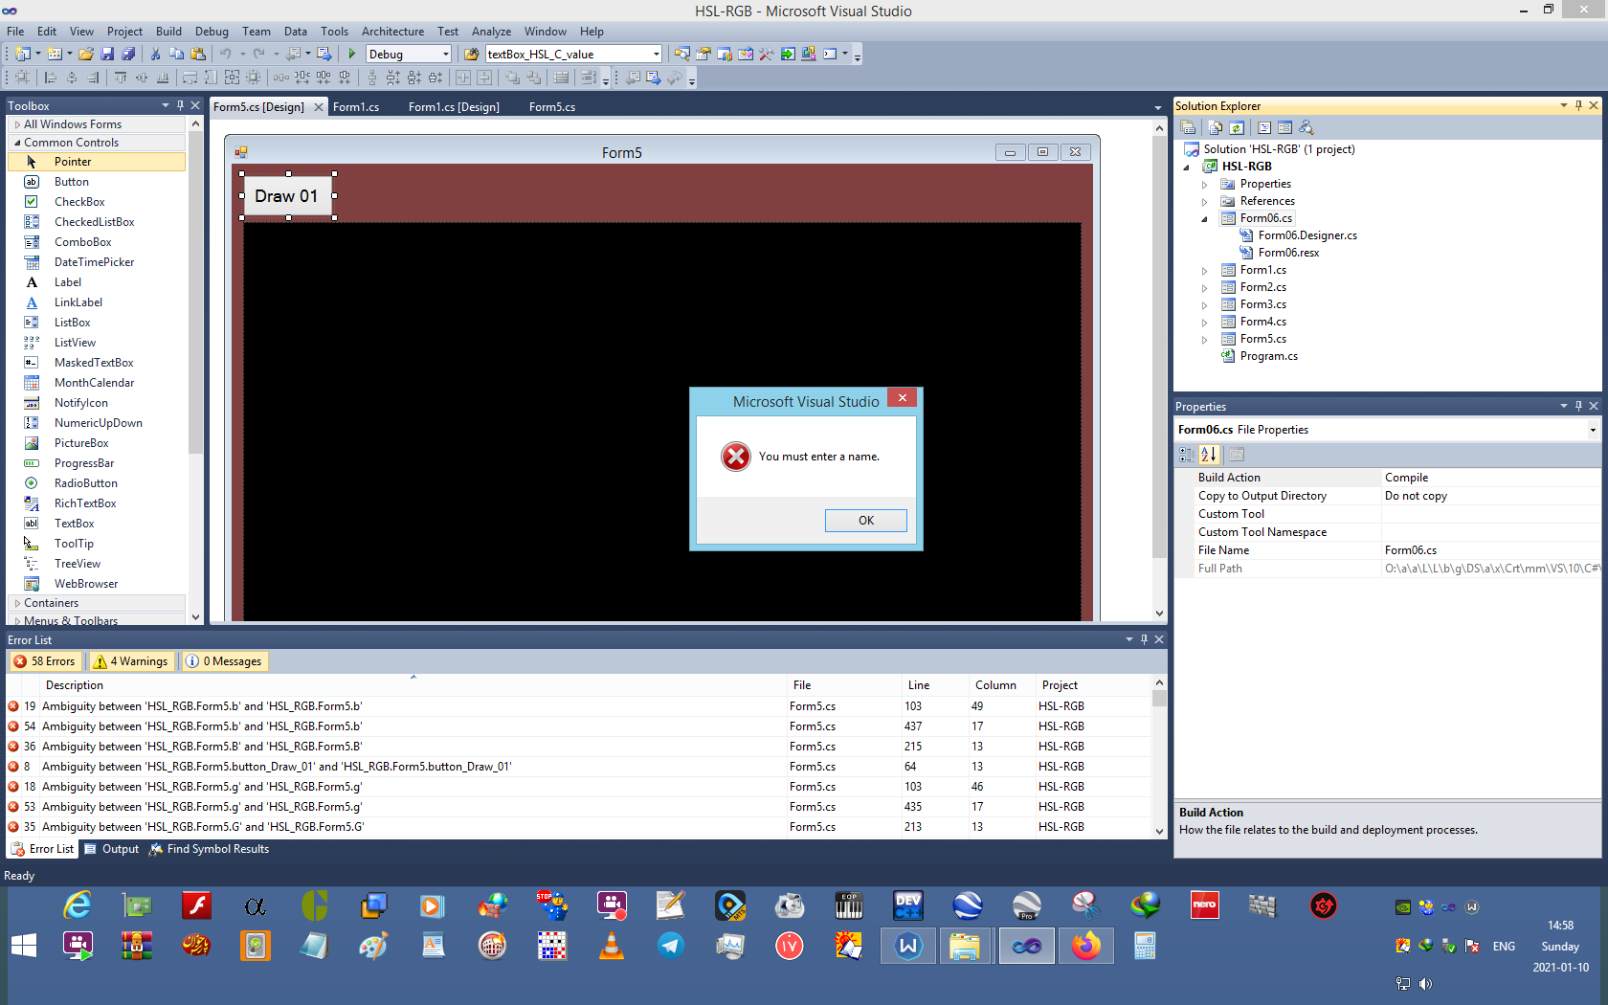Open Find Symbol Results tab
The height and width of the screenshot is (1005, 1608).
tap(209, 849)
